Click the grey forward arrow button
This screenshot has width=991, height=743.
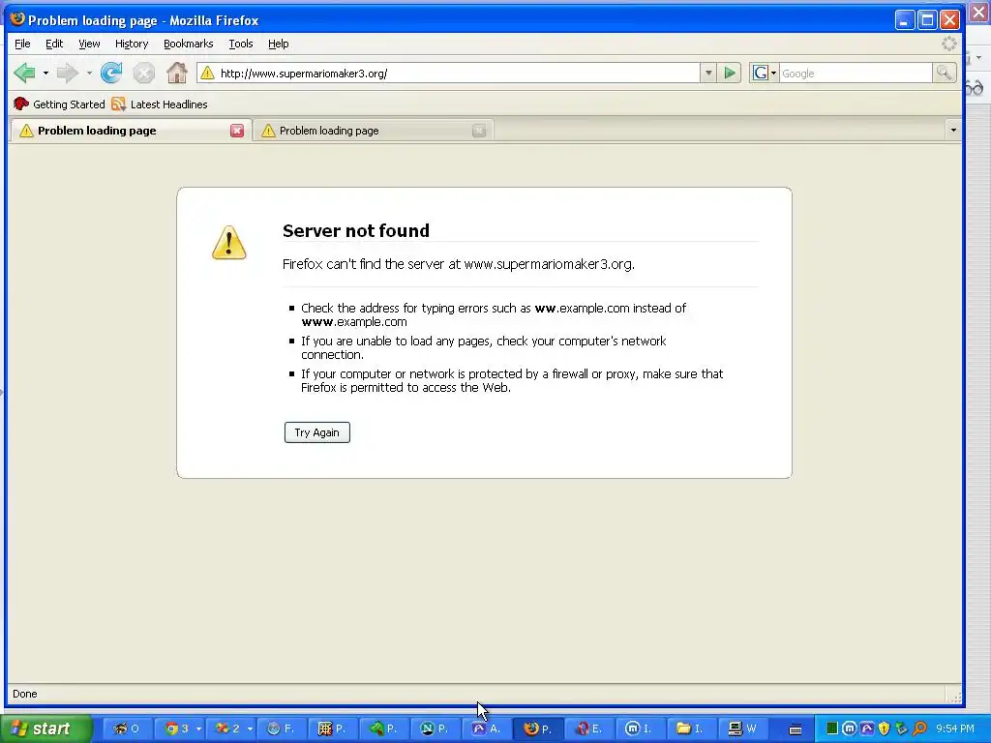(67, 74)
